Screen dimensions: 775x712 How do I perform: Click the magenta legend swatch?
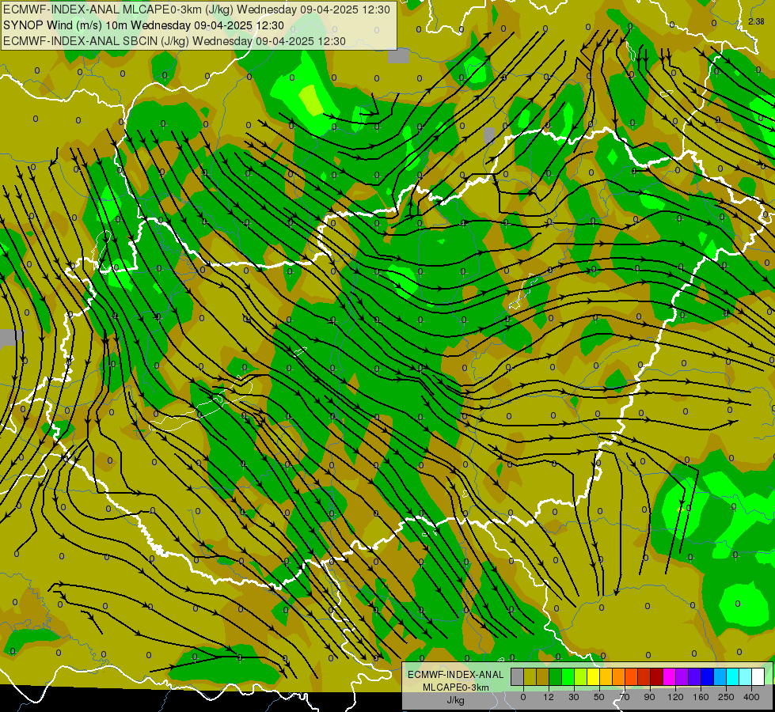point(670,676)
